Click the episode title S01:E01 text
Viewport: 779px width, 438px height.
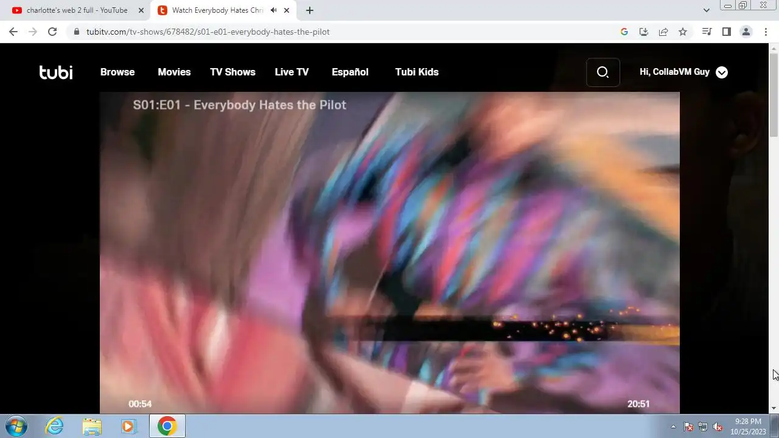(x=239, y=105)
